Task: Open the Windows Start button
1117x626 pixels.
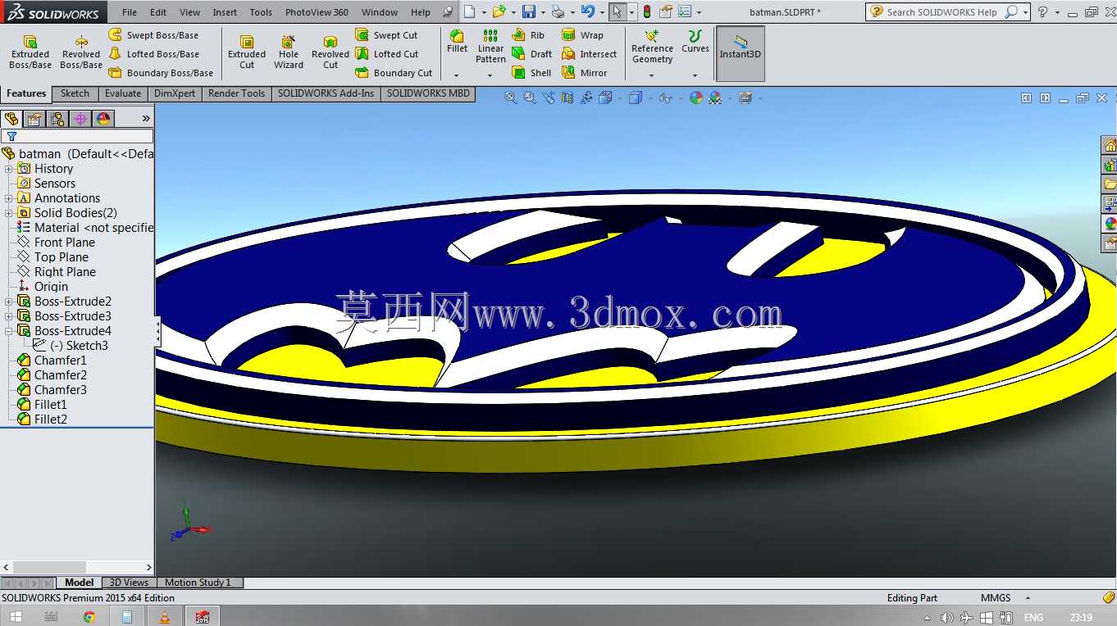Action: coord(16,617)
